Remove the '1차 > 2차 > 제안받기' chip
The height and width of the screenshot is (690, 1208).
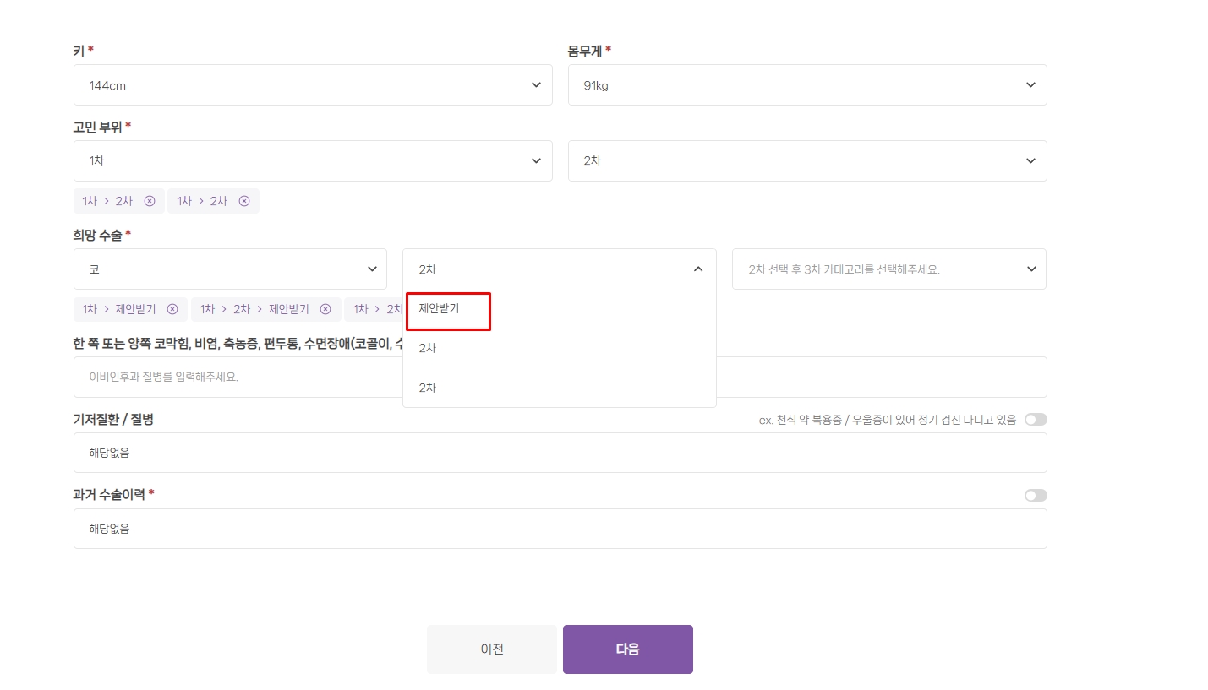325,309
